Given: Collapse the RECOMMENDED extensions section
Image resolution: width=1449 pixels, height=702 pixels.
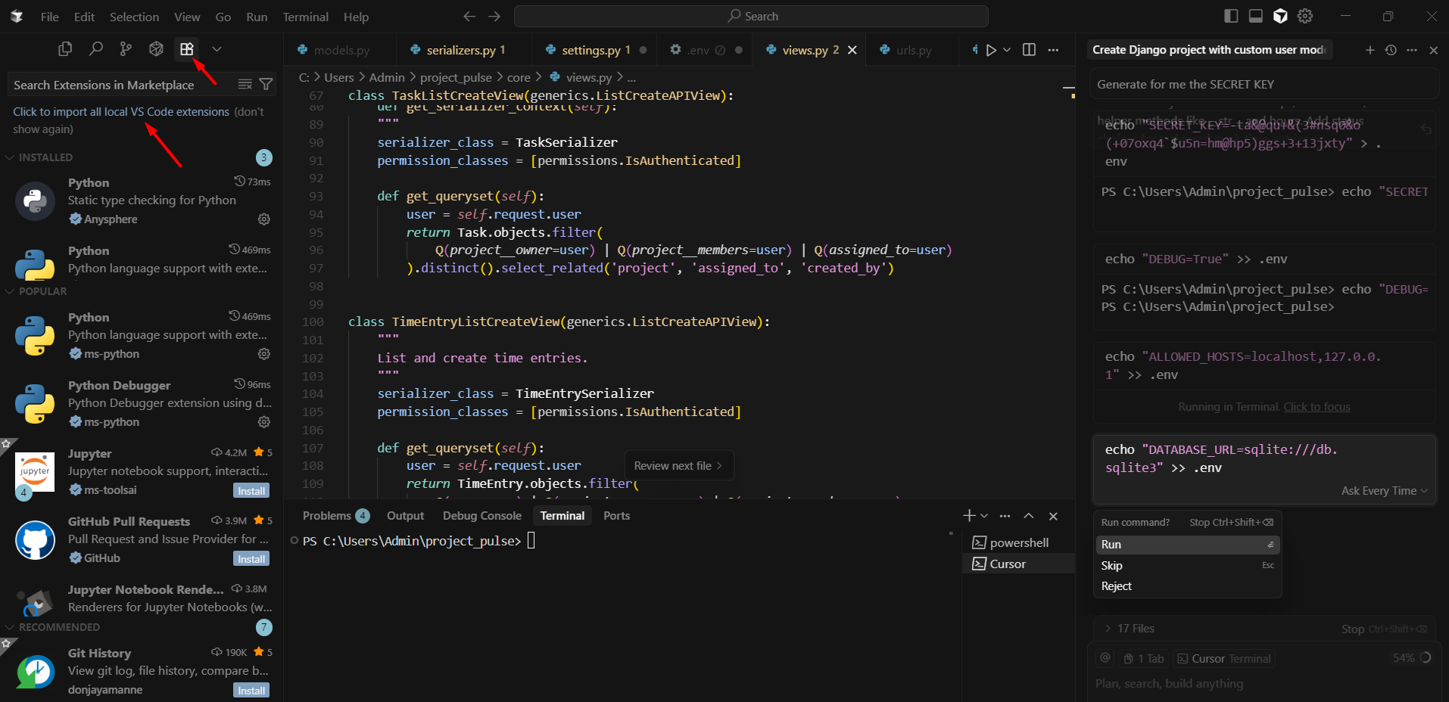Looking at the screenshot, I should pyautogui.click(x=59, y=627).
